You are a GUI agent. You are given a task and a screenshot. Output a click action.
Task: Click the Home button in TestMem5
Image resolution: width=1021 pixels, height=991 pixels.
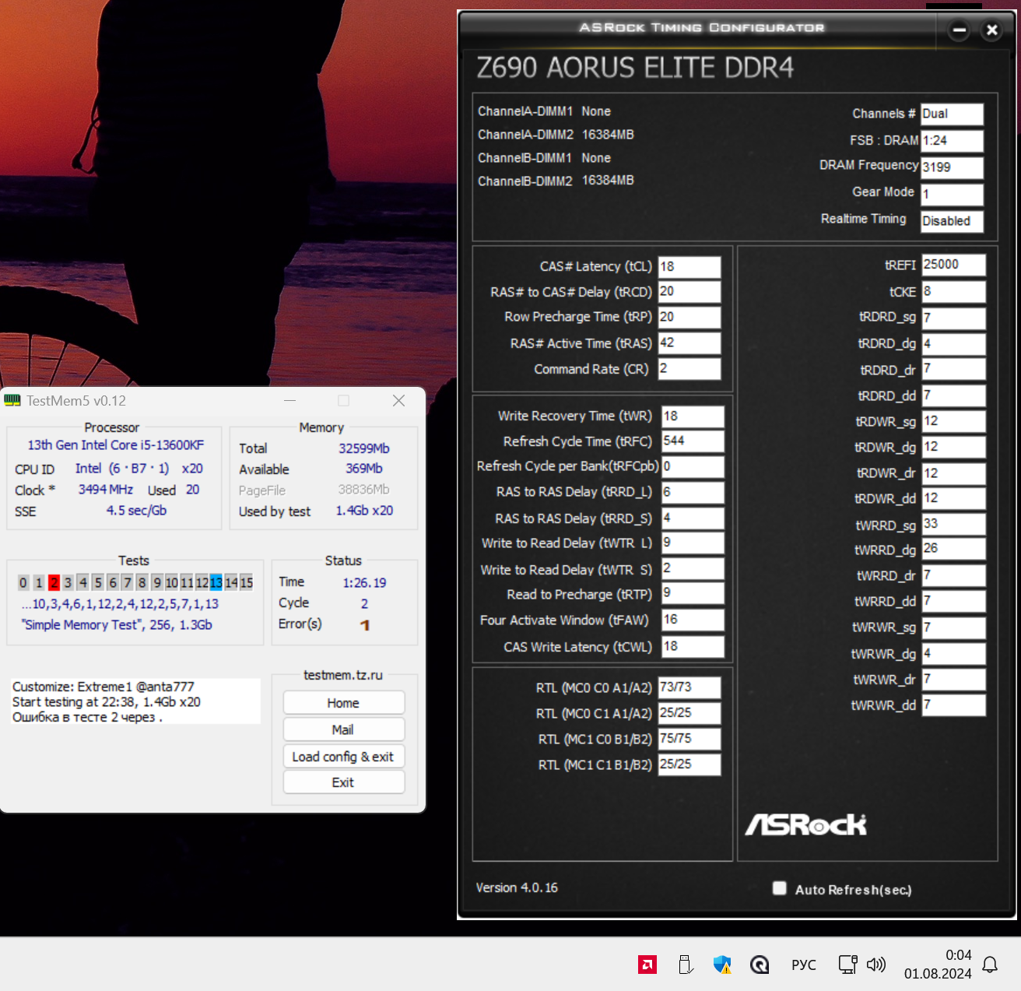pos(343,703)
